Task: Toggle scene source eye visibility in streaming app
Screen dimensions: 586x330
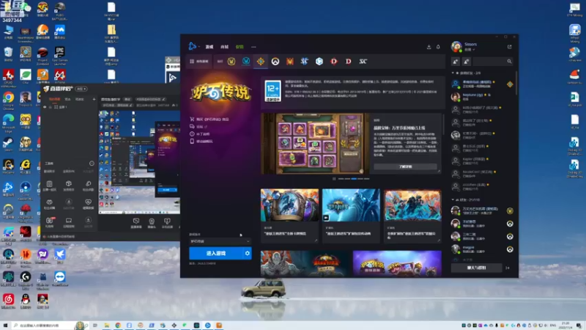Action: 45,107
